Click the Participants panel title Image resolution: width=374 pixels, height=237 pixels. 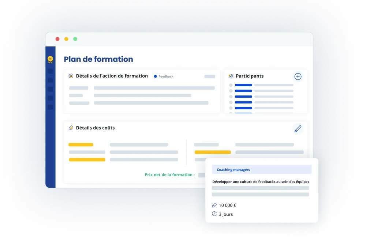point(250,76)
